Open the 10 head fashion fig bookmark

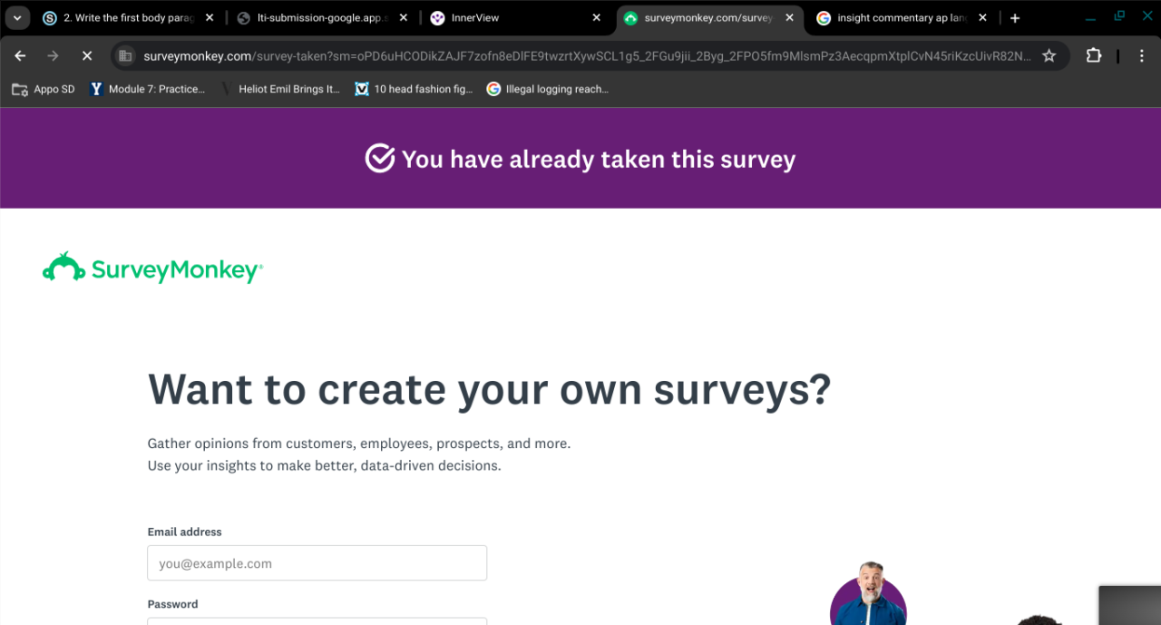pyautogui.click(x=414, y=89)
